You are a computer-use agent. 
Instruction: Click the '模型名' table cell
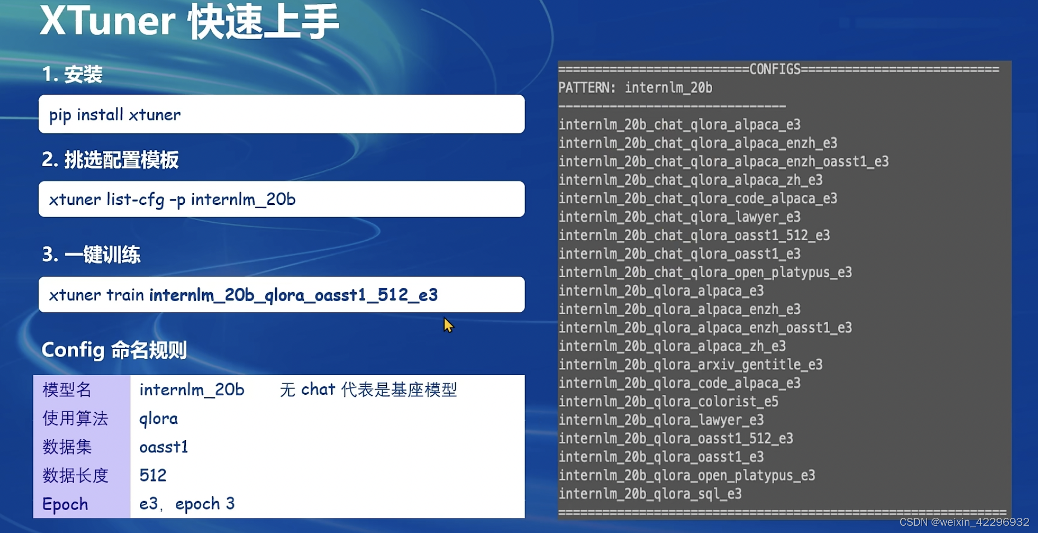click(x=82, y=390)
